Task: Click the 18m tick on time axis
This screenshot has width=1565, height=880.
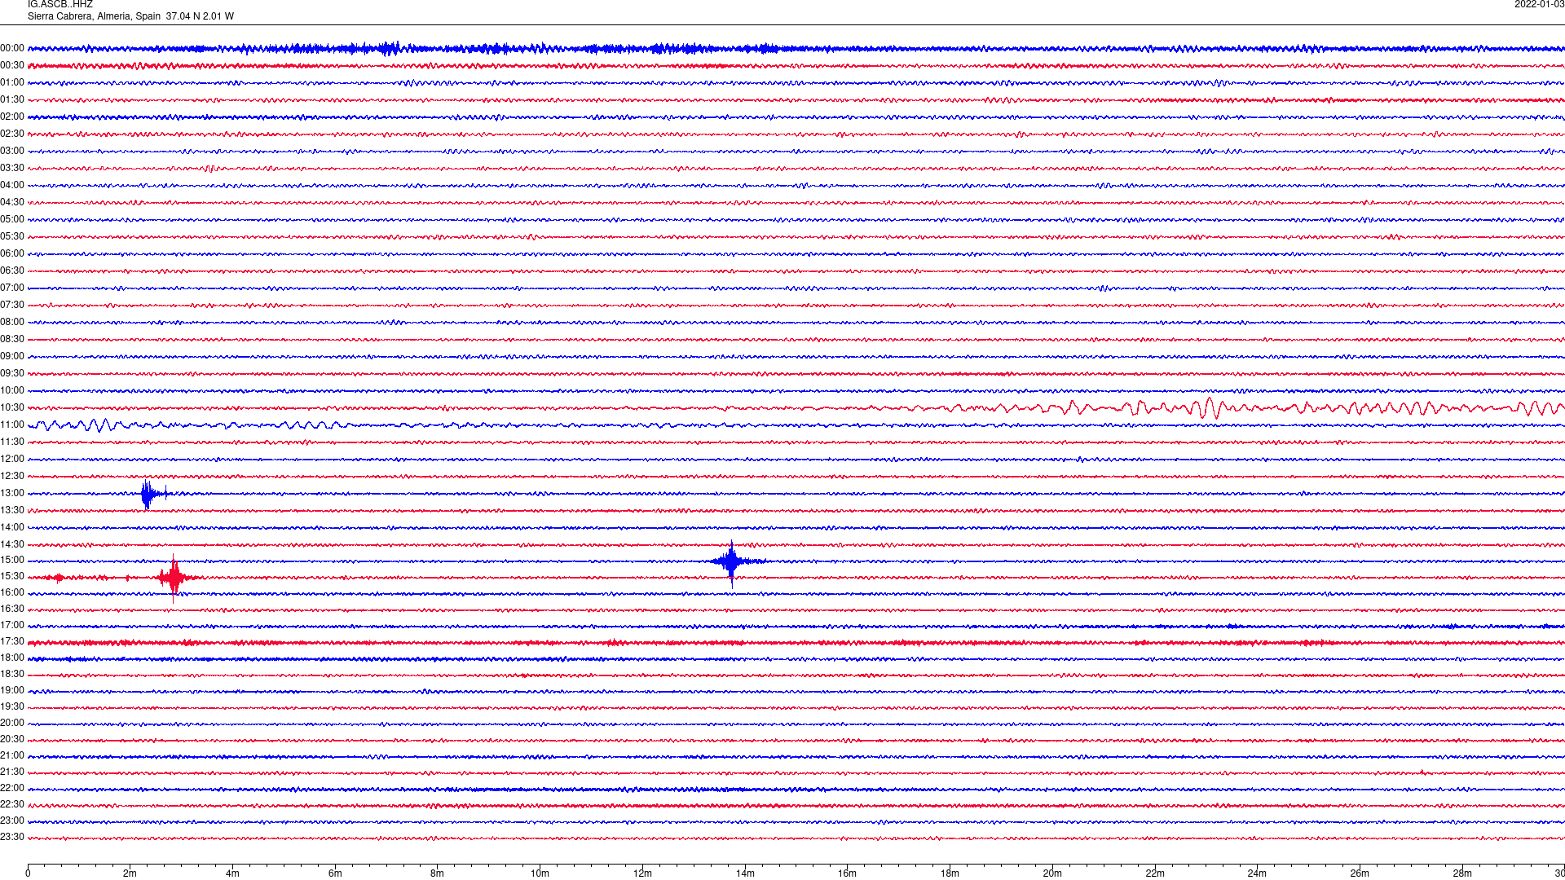Action: [x=950, y=873]
